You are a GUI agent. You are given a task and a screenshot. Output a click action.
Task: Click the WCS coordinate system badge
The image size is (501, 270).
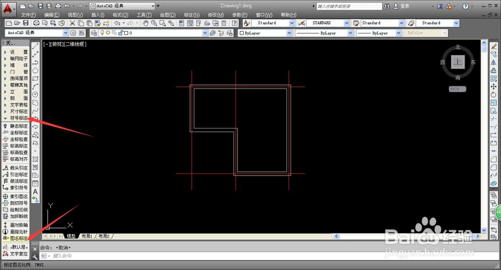pos(457,89)
